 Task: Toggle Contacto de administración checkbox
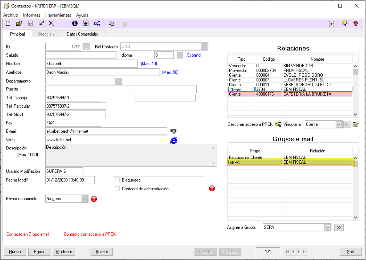tap(118, 189)
